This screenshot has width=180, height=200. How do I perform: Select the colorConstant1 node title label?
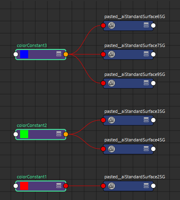pyautogui.click(x=32, y=177)
